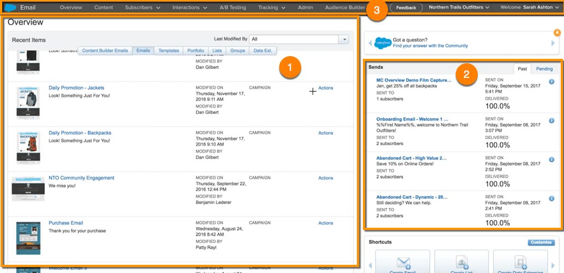Click the Last Modified By All field

295,39
